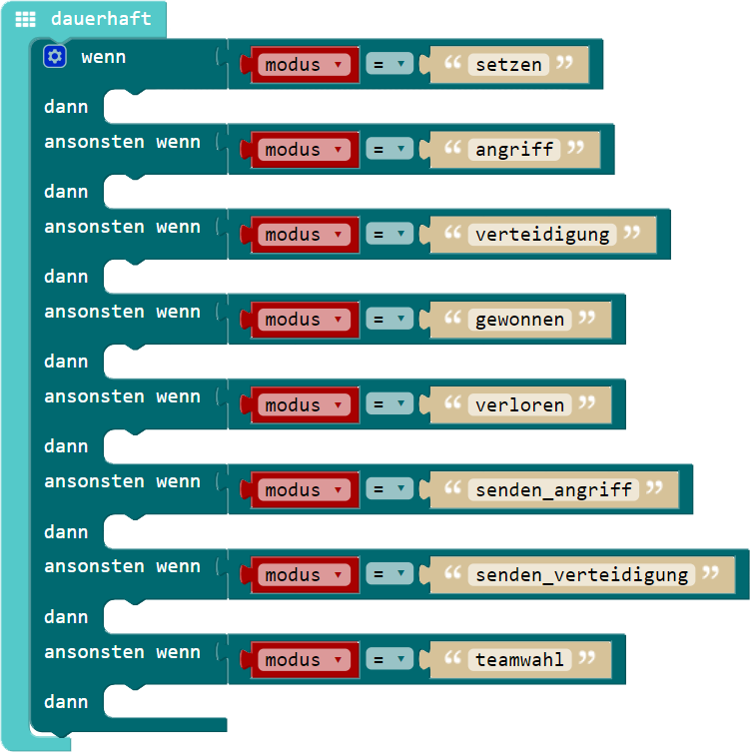This screenshot has height=752, width=750.
Task: Open equals operator dropdown in the setzen row
Action: (388, 65)
